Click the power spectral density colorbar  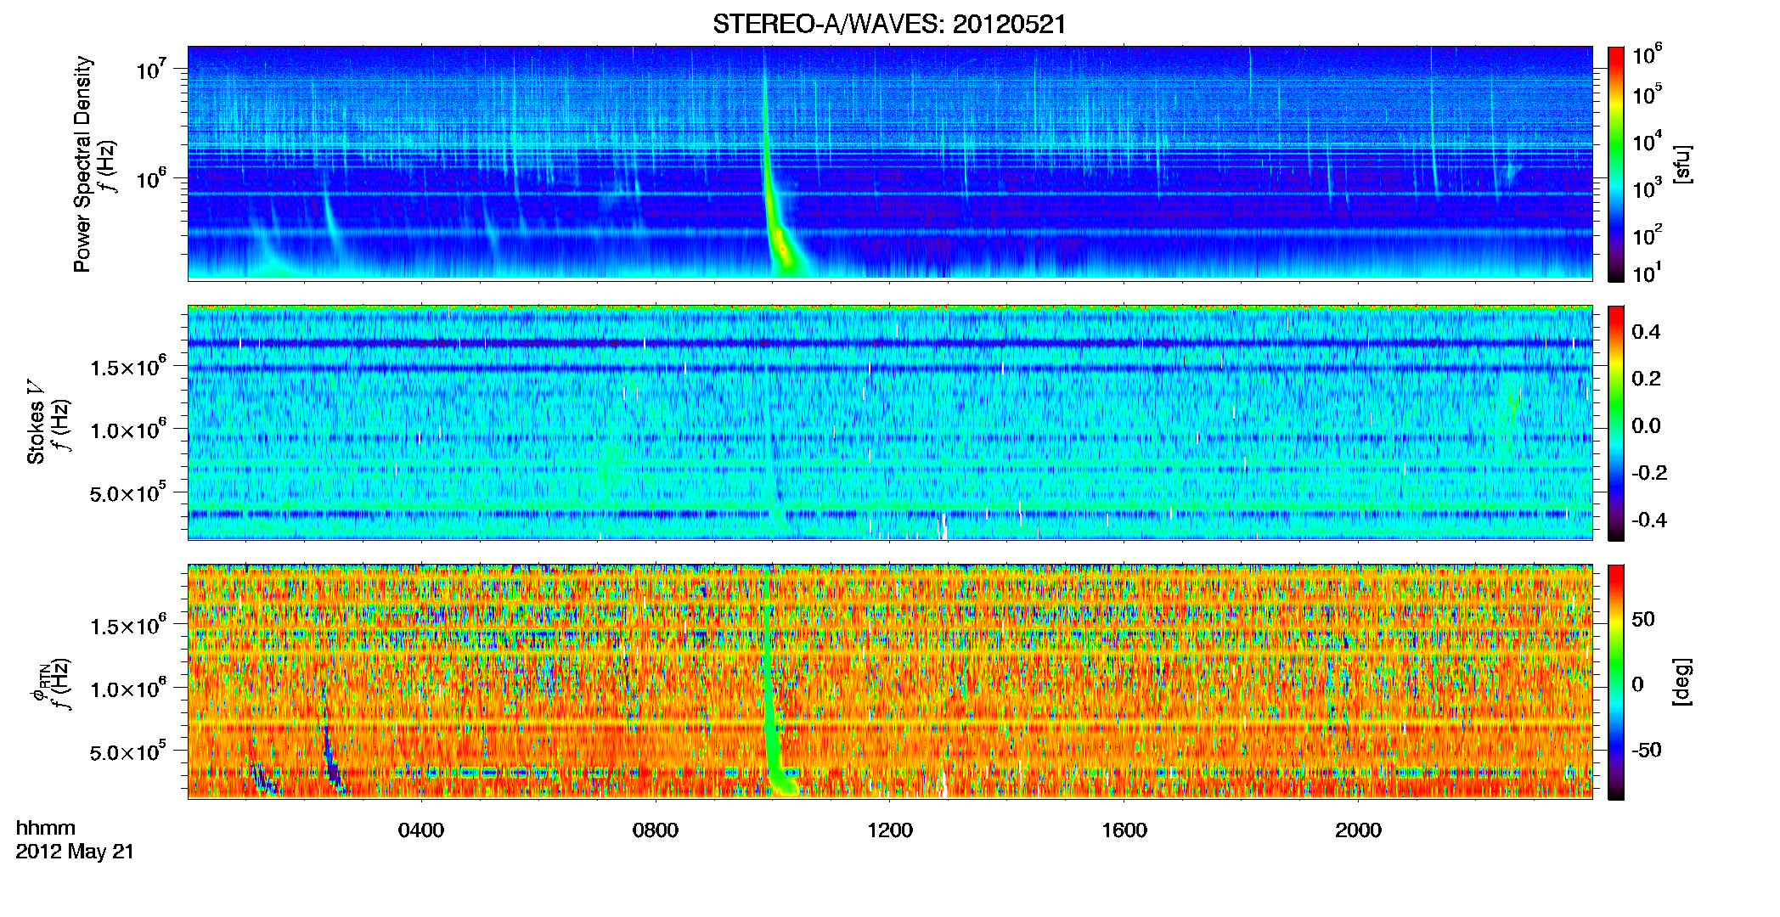(x=1616, y=164)
